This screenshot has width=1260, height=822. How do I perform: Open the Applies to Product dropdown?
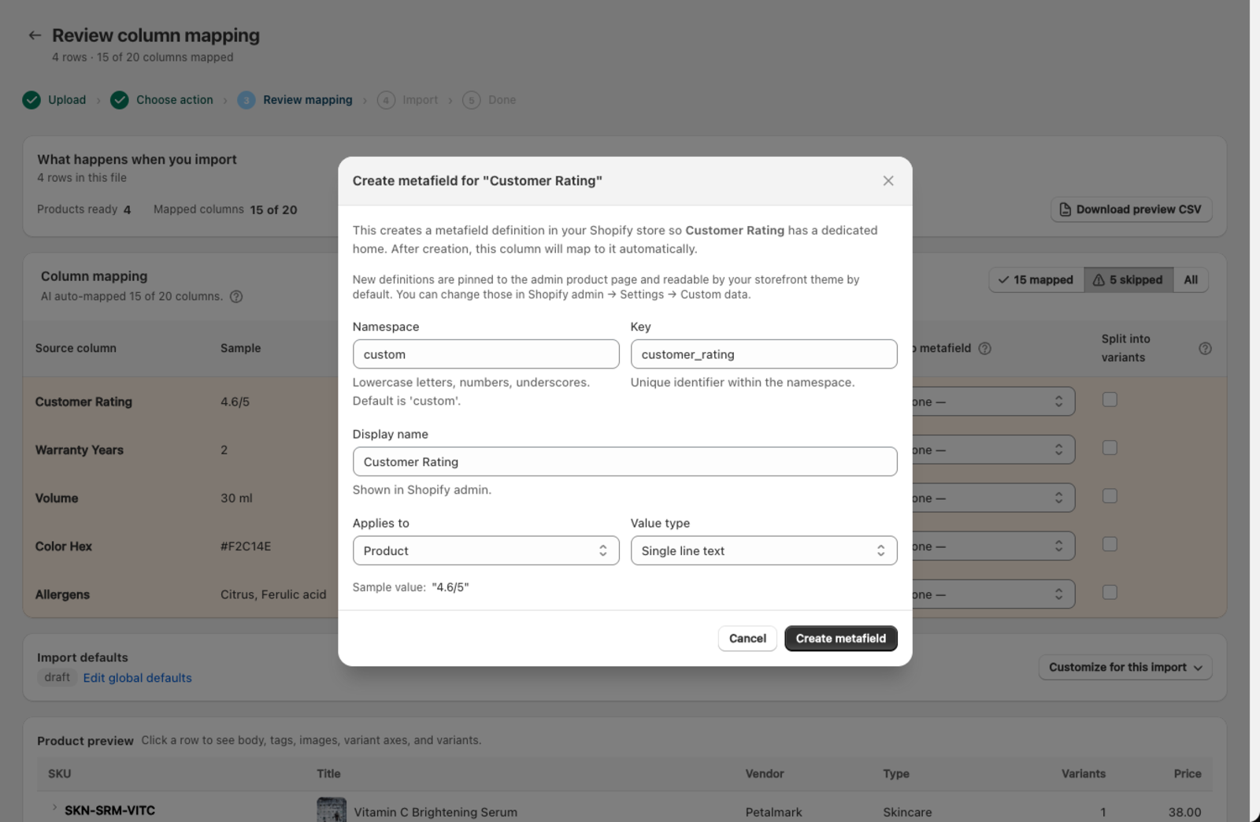486,550
